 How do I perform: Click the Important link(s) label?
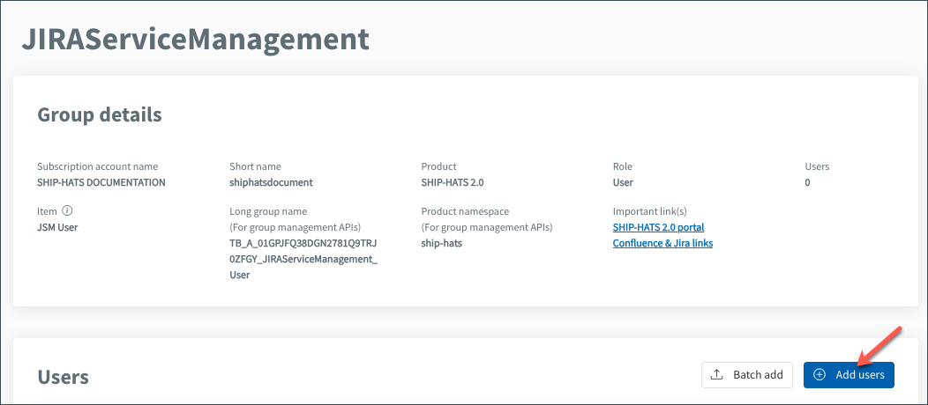click(649, 210)
